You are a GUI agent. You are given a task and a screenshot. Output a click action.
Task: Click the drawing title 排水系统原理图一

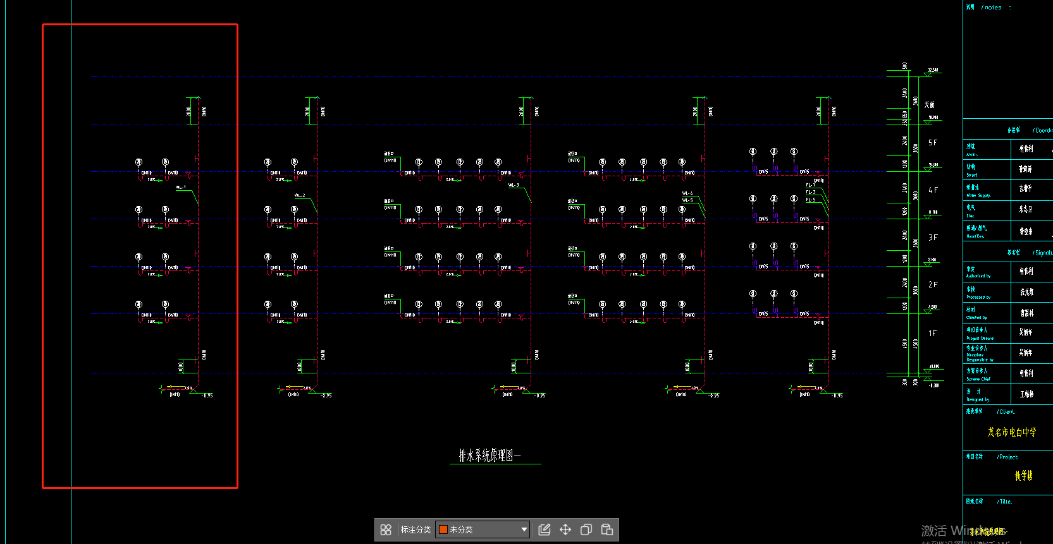[x=490, y=456]
